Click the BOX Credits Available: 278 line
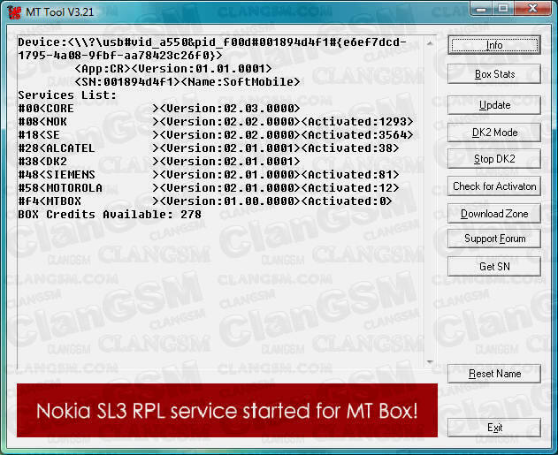558x455 pixels. point(110,215)
